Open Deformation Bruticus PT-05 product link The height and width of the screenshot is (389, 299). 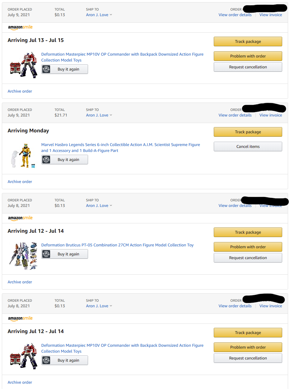click(x=117, y=245)
